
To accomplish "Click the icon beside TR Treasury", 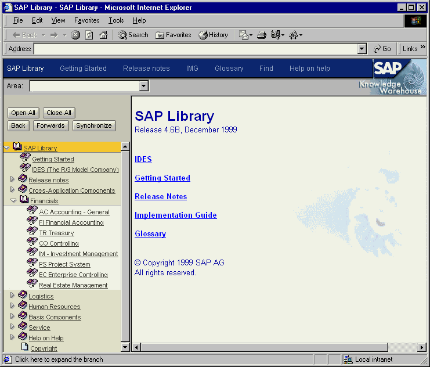I will coord(32,231).
